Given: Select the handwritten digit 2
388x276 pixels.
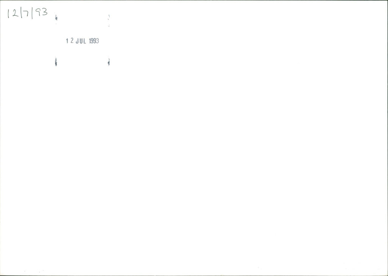Looking at the screenshot, I should [x=15, y=13].
